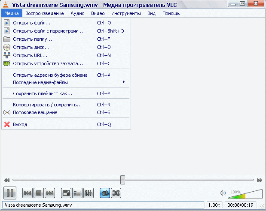The width and height of the screenshot is (266, 211).
Task: Open extended settings equalizer panel
Action: [x=89, y=193]
